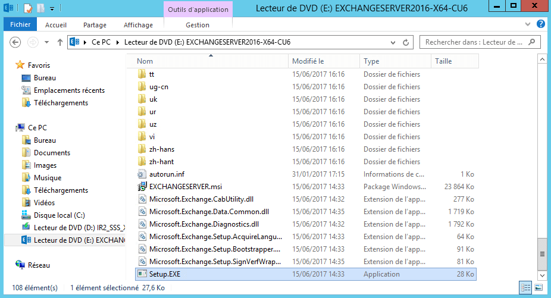The width and height of the screenshot is (551, 298).
Task: Switch to the Affichage ribbon tab
Action: point(138,25)
